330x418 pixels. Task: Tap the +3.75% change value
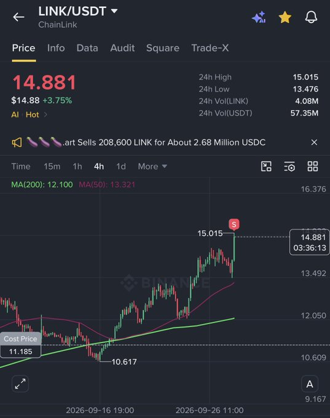(57, 100)
